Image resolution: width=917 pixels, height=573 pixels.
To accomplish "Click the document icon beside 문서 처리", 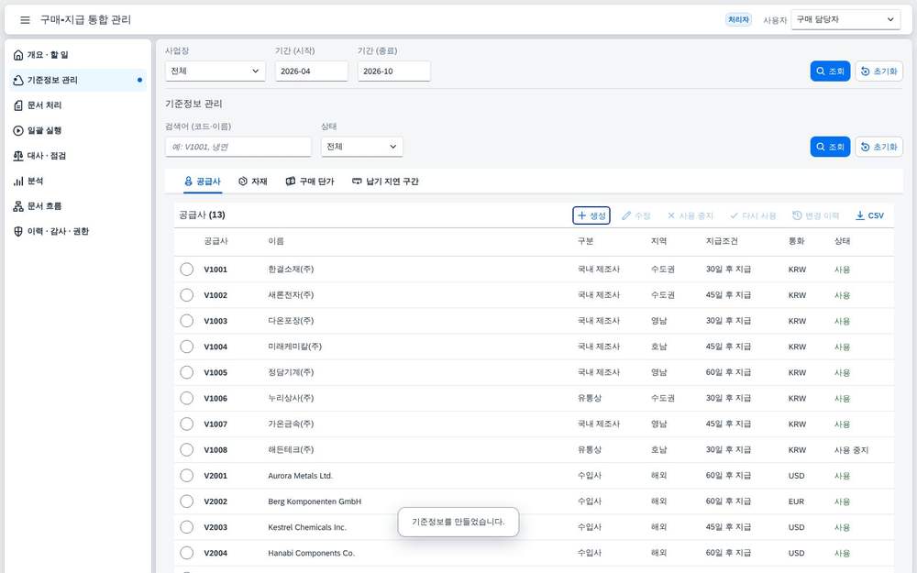I will click(x=18, y=105).
